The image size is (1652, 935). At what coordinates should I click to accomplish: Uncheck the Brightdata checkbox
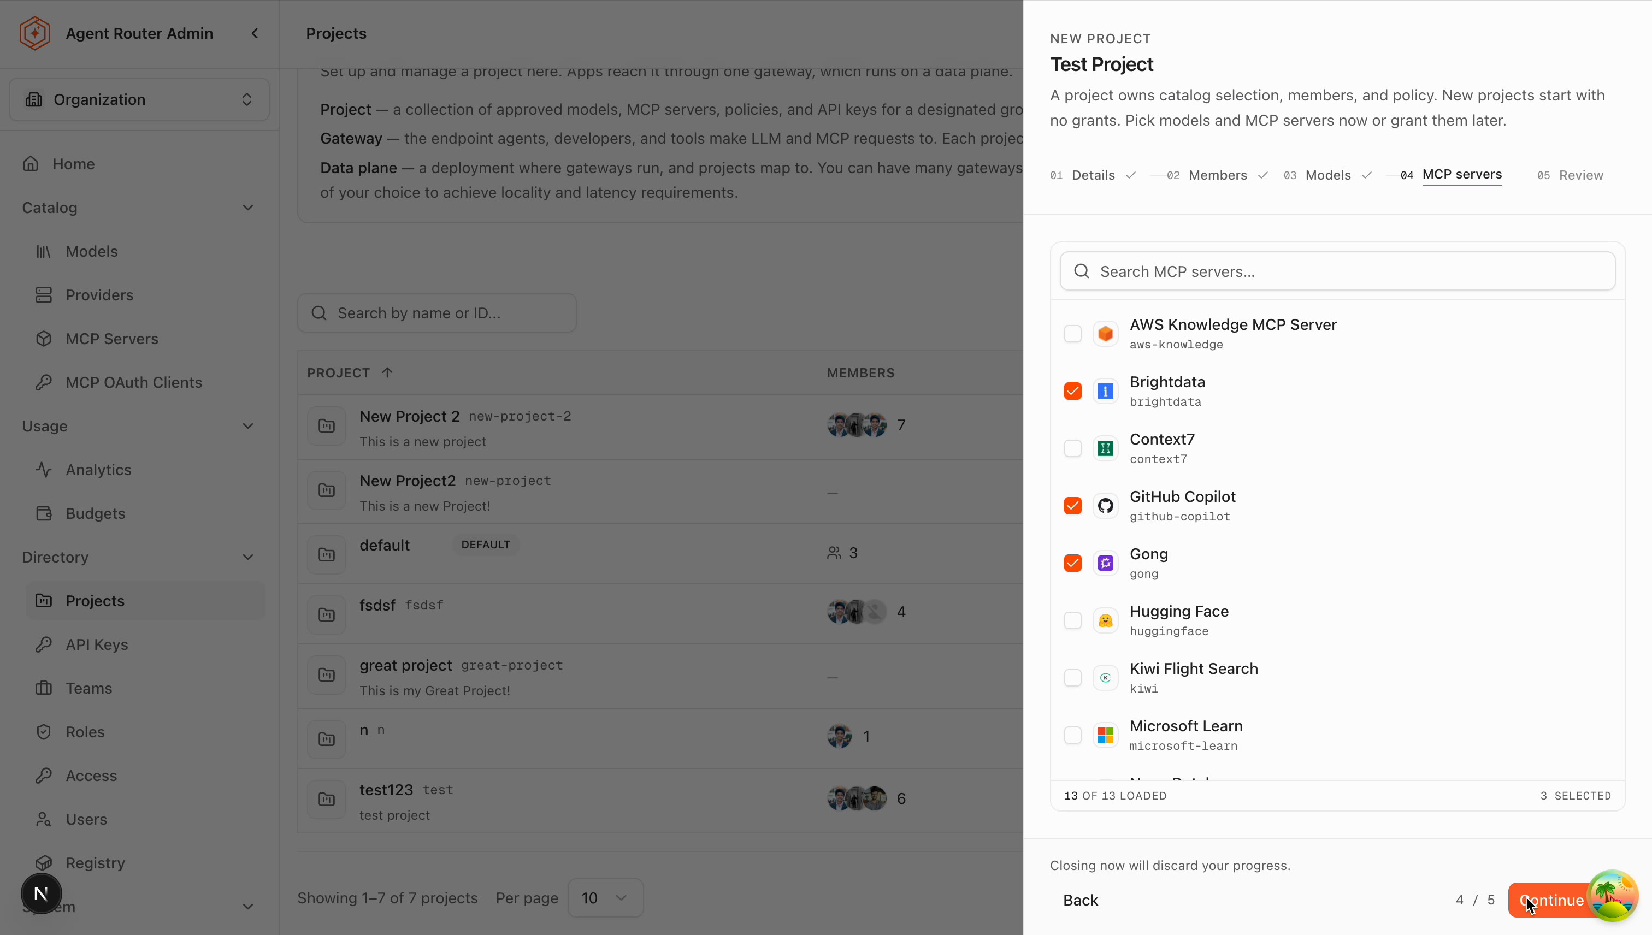coord(1072,391)
